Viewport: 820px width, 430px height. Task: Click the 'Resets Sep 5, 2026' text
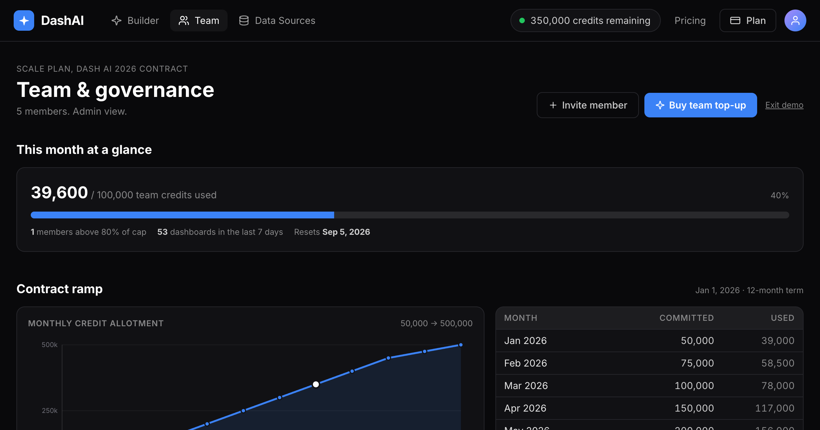pos(332,232)
